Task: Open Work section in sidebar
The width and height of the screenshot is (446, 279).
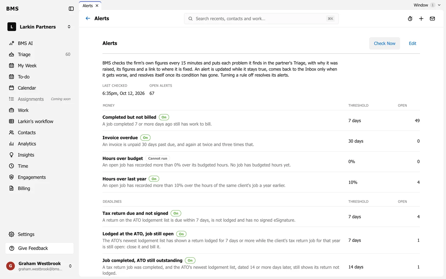Action: 40,110
